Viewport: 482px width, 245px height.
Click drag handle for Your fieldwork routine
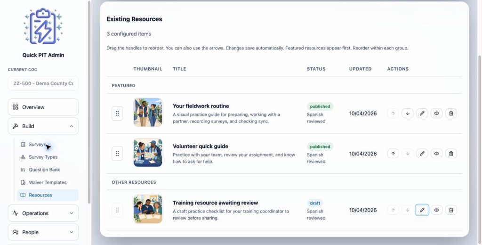117,113
